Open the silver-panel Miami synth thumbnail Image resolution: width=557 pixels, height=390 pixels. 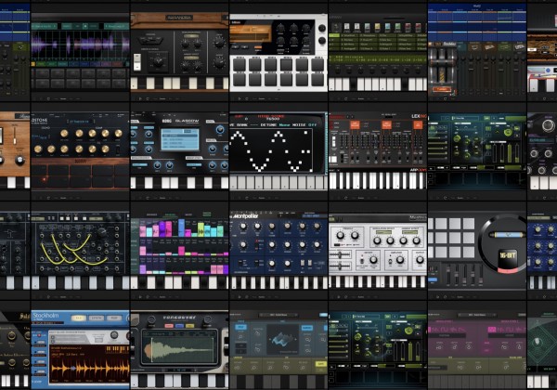click(378, 251)
